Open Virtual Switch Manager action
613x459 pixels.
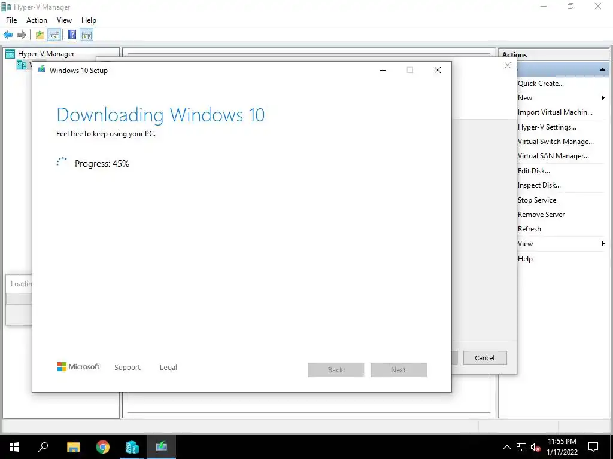click(556, 142)
